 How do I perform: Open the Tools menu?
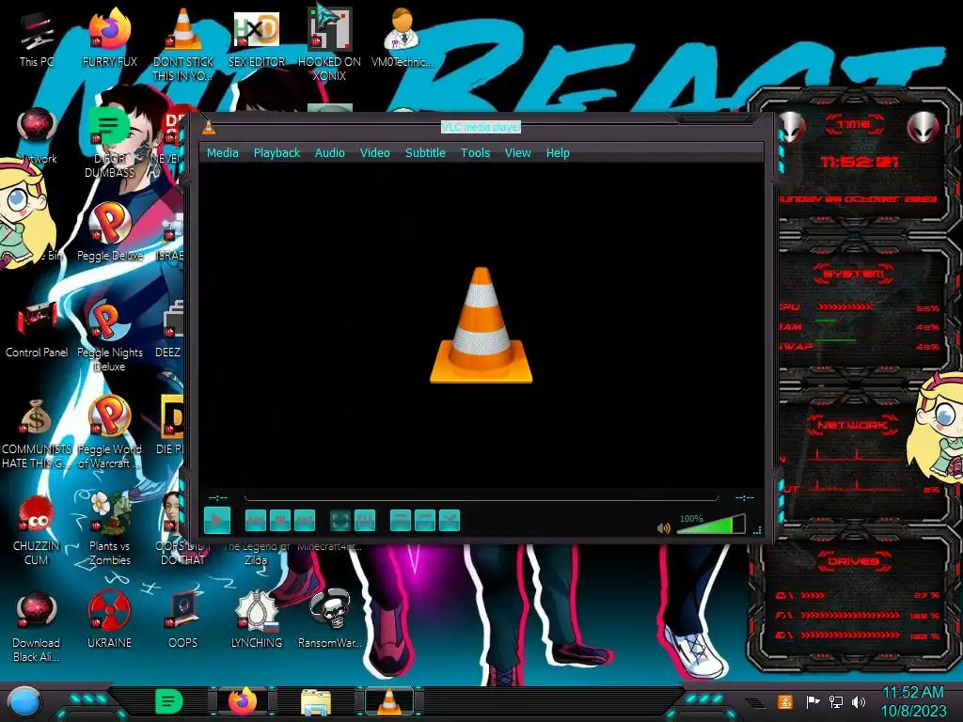475,153
